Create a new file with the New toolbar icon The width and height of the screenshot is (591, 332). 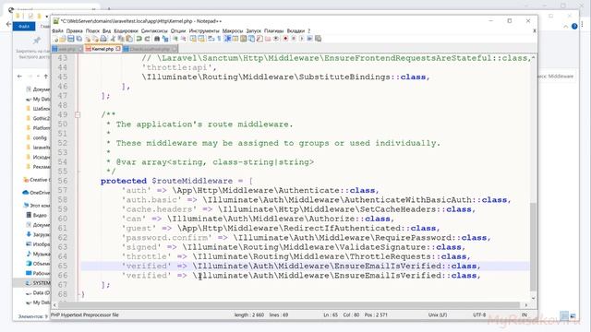tap(55, 39)
